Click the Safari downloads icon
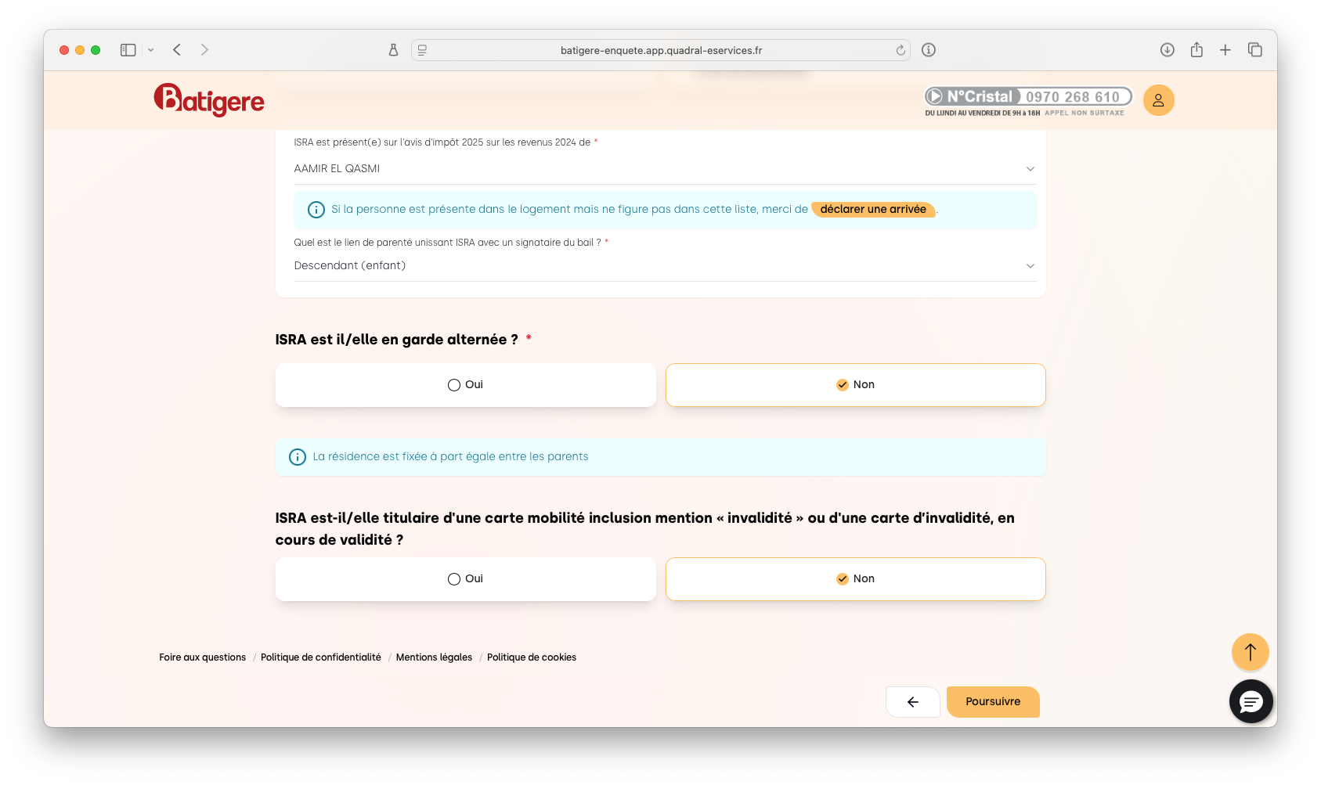 click(1167, 50)
